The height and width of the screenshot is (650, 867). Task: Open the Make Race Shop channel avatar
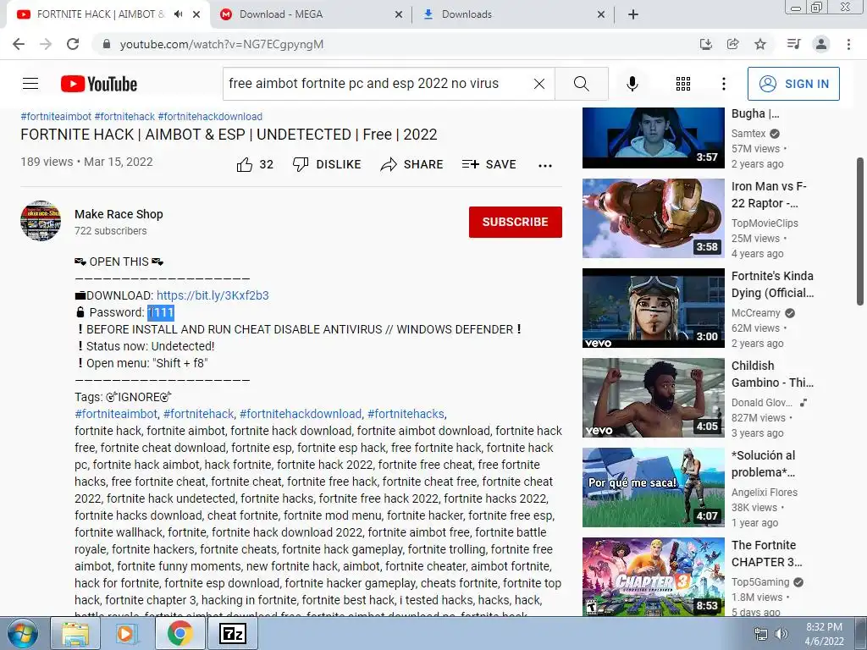41,221
